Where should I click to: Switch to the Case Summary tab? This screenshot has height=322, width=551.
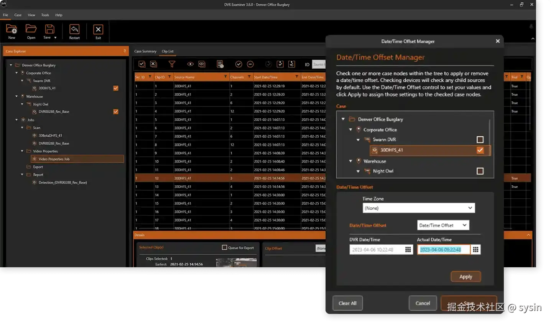tap(145, 51)
